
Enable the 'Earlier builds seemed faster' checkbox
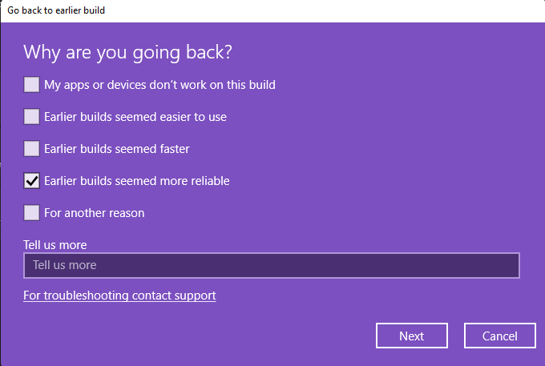pyautogui.click(x=31, y=148)
